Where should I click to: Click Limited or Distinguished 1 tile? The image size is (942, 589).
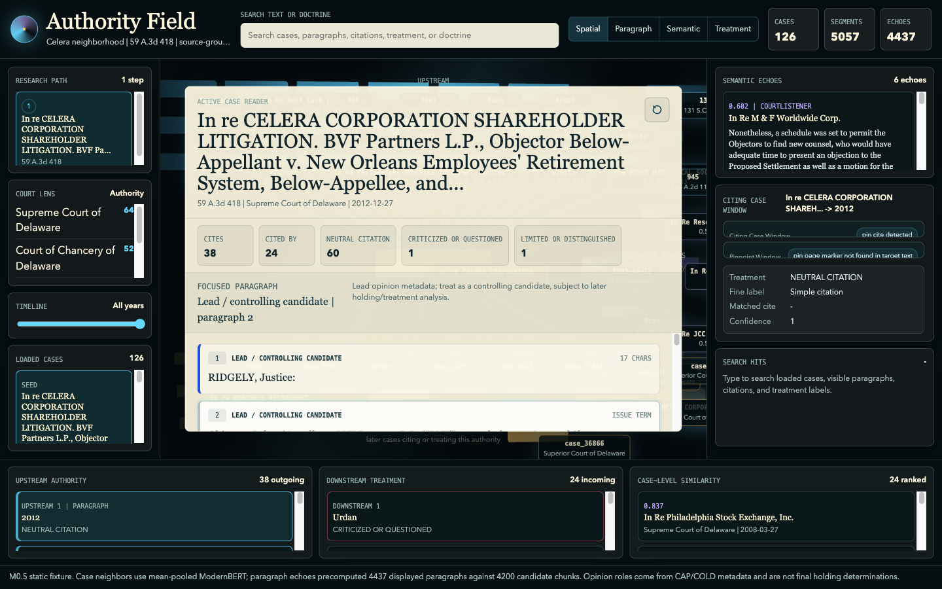point(568,245)
